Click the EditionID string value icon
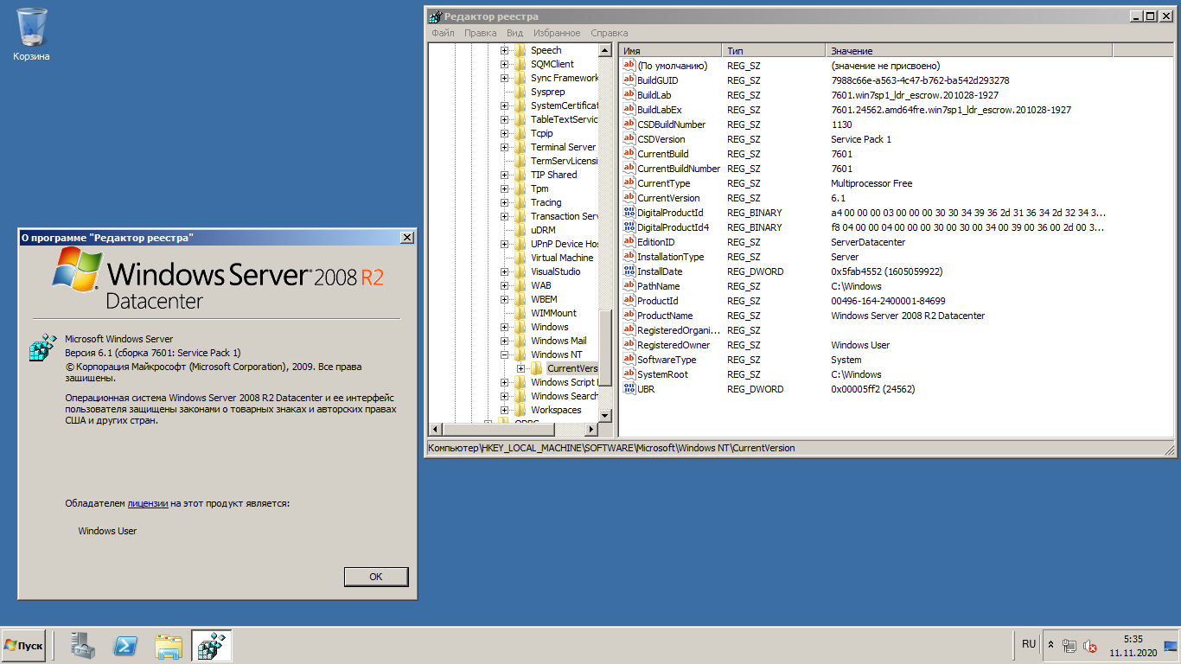This screenshot has height=664, width=1181. coord(629,242)
